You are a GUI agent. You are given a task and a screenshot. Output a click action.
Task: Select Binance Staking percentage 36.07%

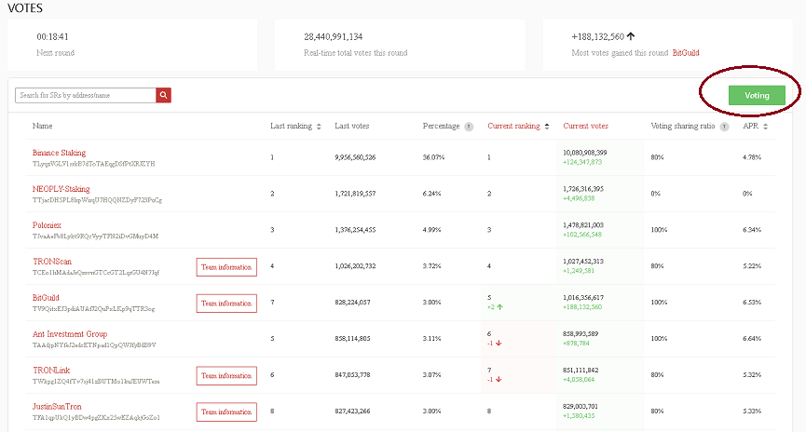[x=433, y=157]
